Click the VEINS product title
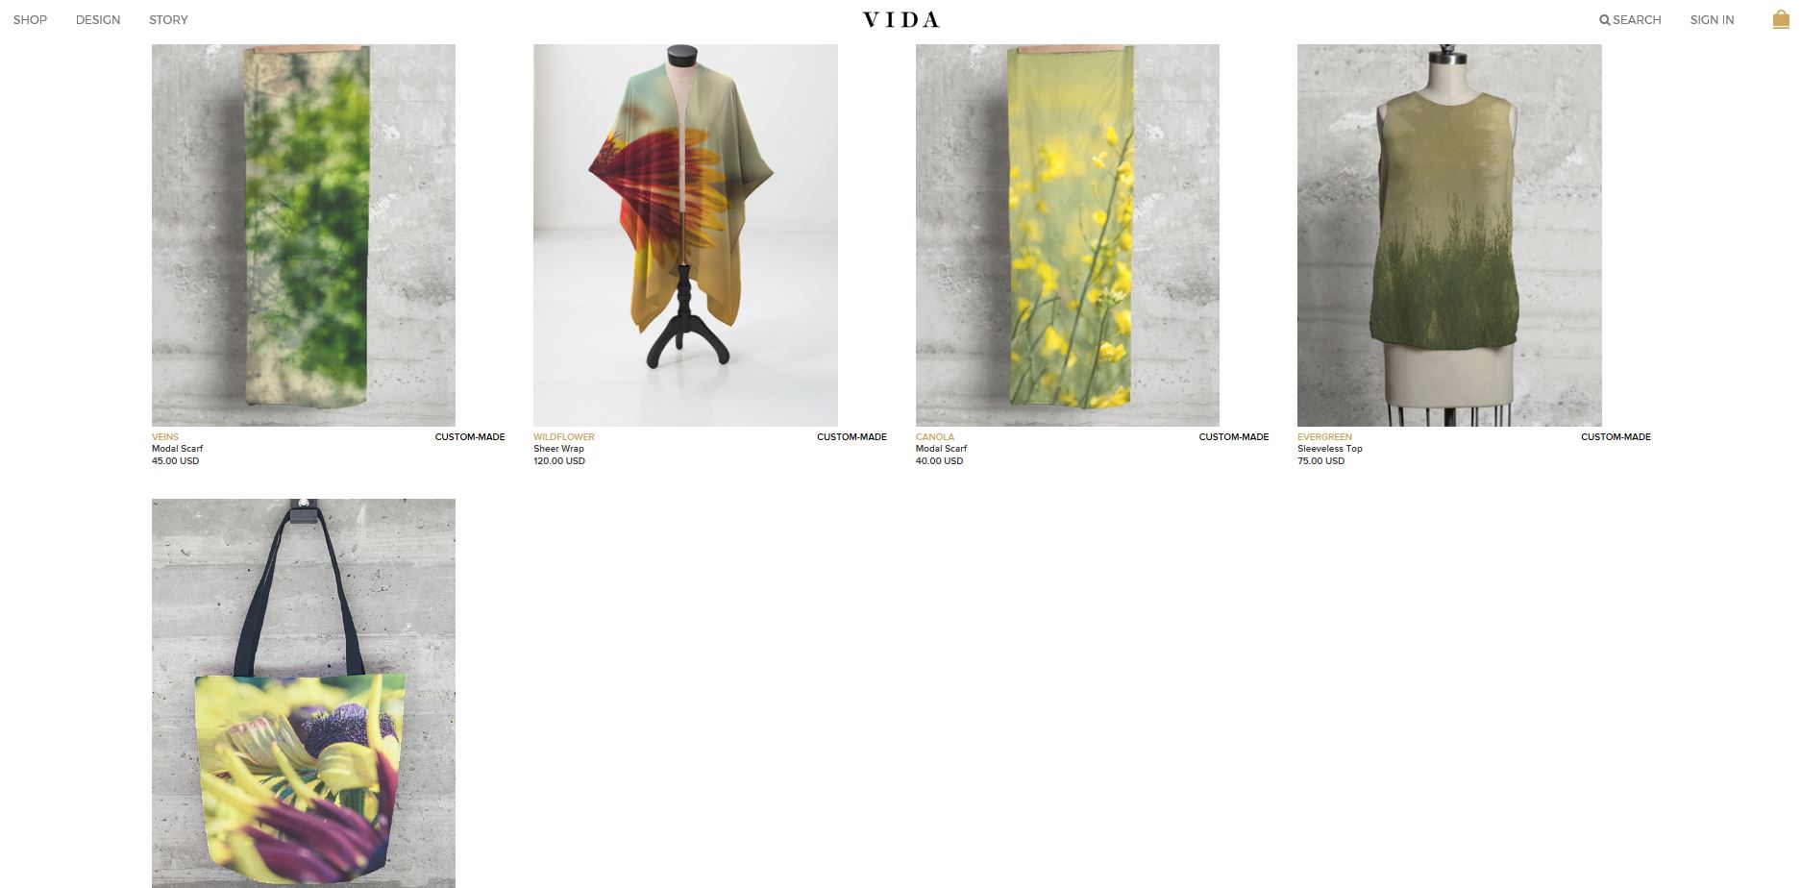Viewport: 1801px width, 888px height. pos(165,437)
